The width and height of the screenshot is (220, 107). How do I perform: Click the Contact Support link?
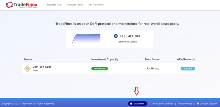(208, 103)
